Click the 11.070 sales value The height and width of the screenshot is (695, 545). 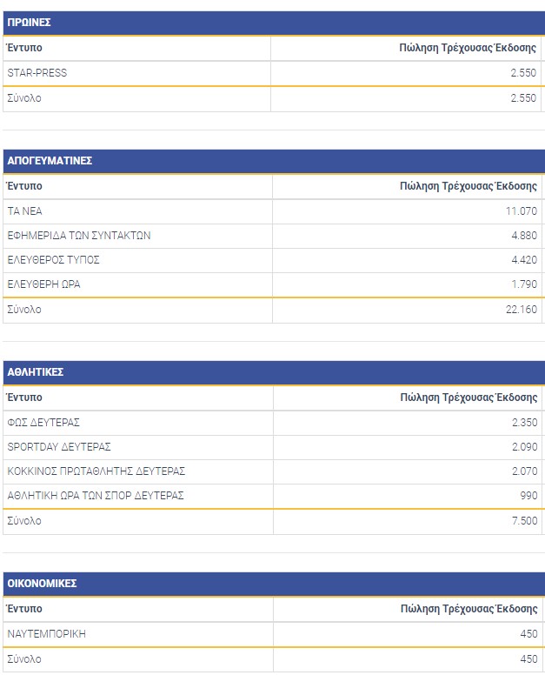click(x=523, y=211)
